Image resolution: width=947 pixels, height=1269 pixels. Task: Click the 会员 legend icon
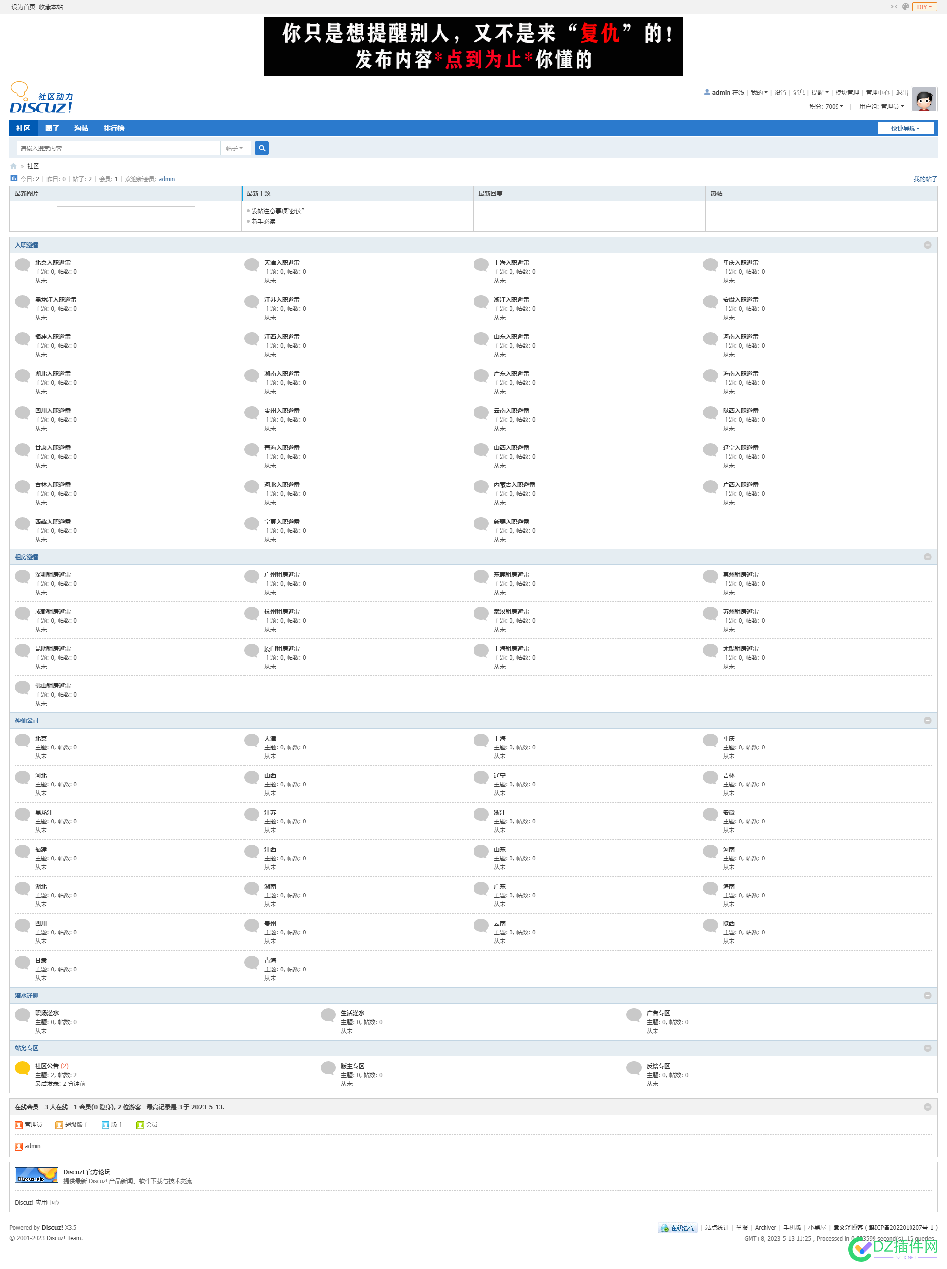pyautogui.click(x=140, y=1125)
